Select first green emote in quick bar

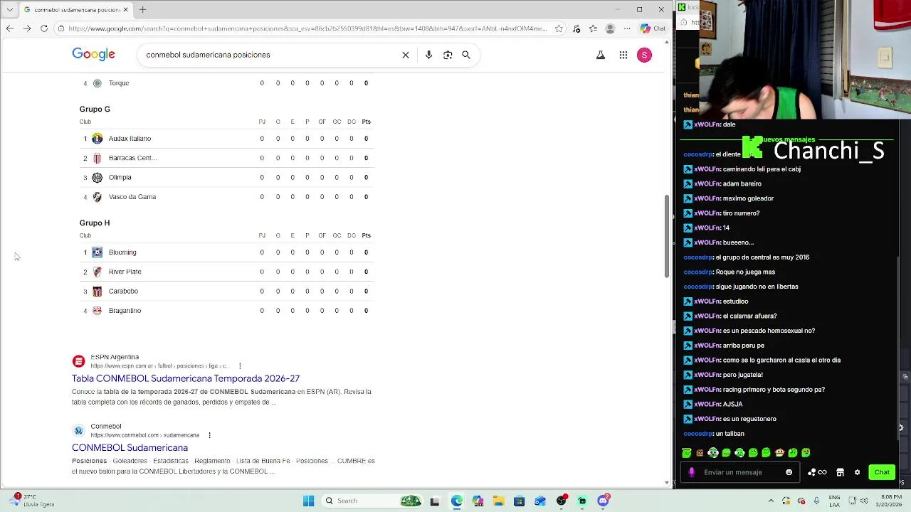coord(686,453)
